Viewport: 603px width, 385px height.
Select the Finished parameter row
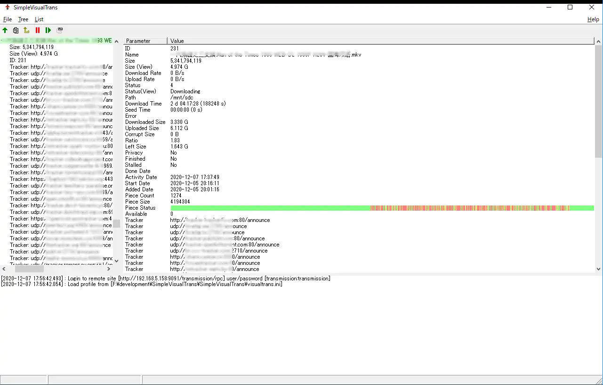pyautogui.click(x=359, y=159)
